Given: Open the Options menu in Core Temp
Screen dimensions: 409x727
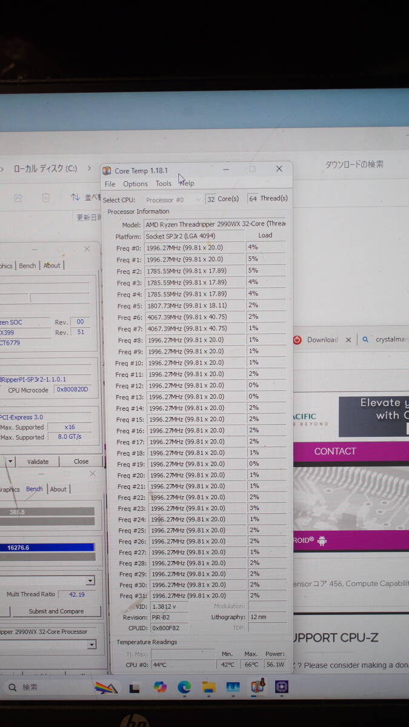Looking at the screenshot, I should pyautogui.click(x=135, y=184).
